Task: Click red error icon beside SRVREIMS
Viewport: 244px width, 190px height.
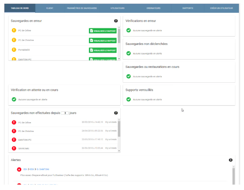Action: click(x=14, y=148)
